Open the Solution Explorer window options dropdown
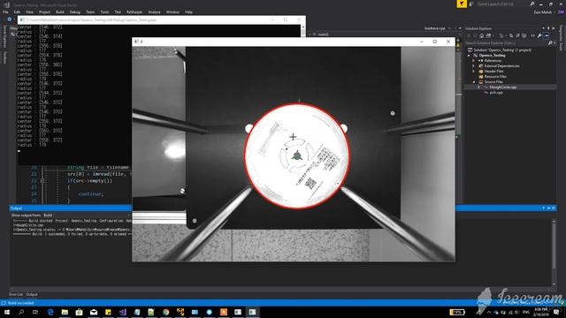Viewport: 566px width, 318px height. tap(543, 28)
